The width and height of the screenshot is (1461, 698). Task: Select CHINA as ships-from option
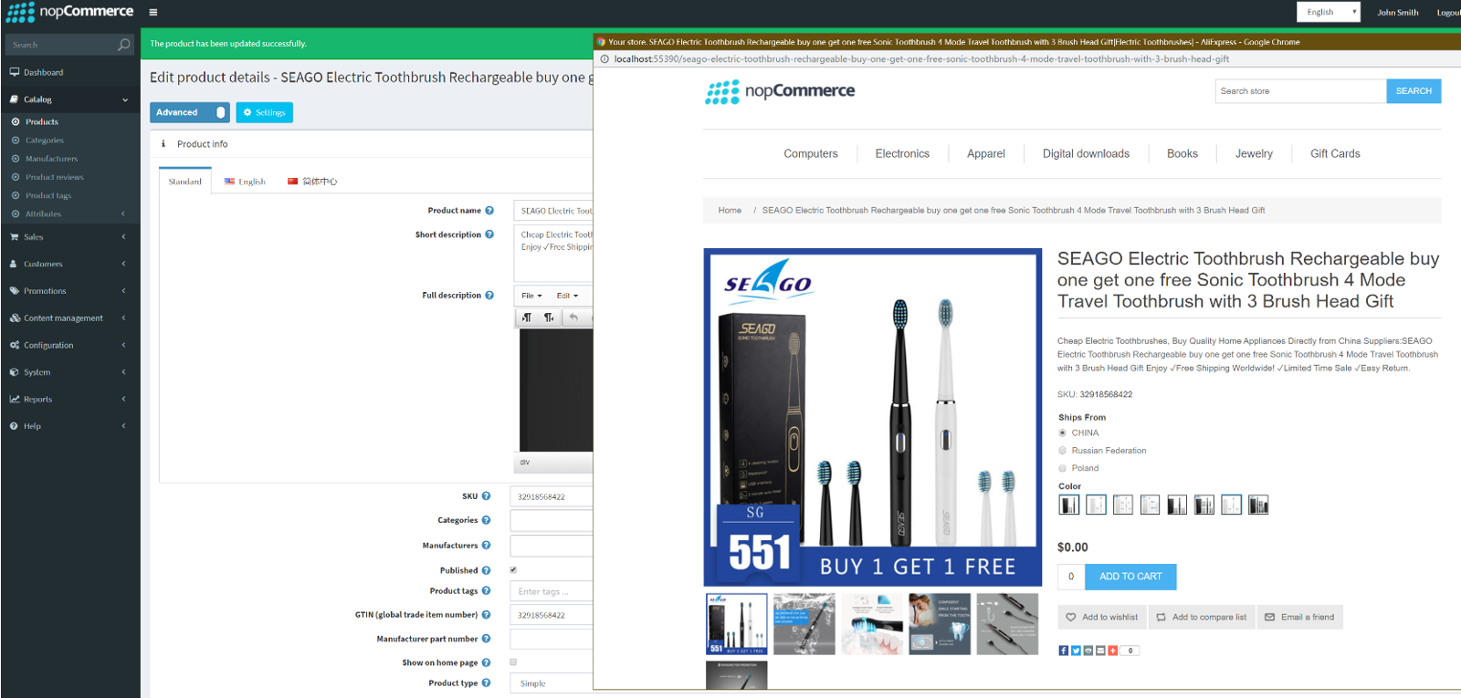tap(1062, 433)
